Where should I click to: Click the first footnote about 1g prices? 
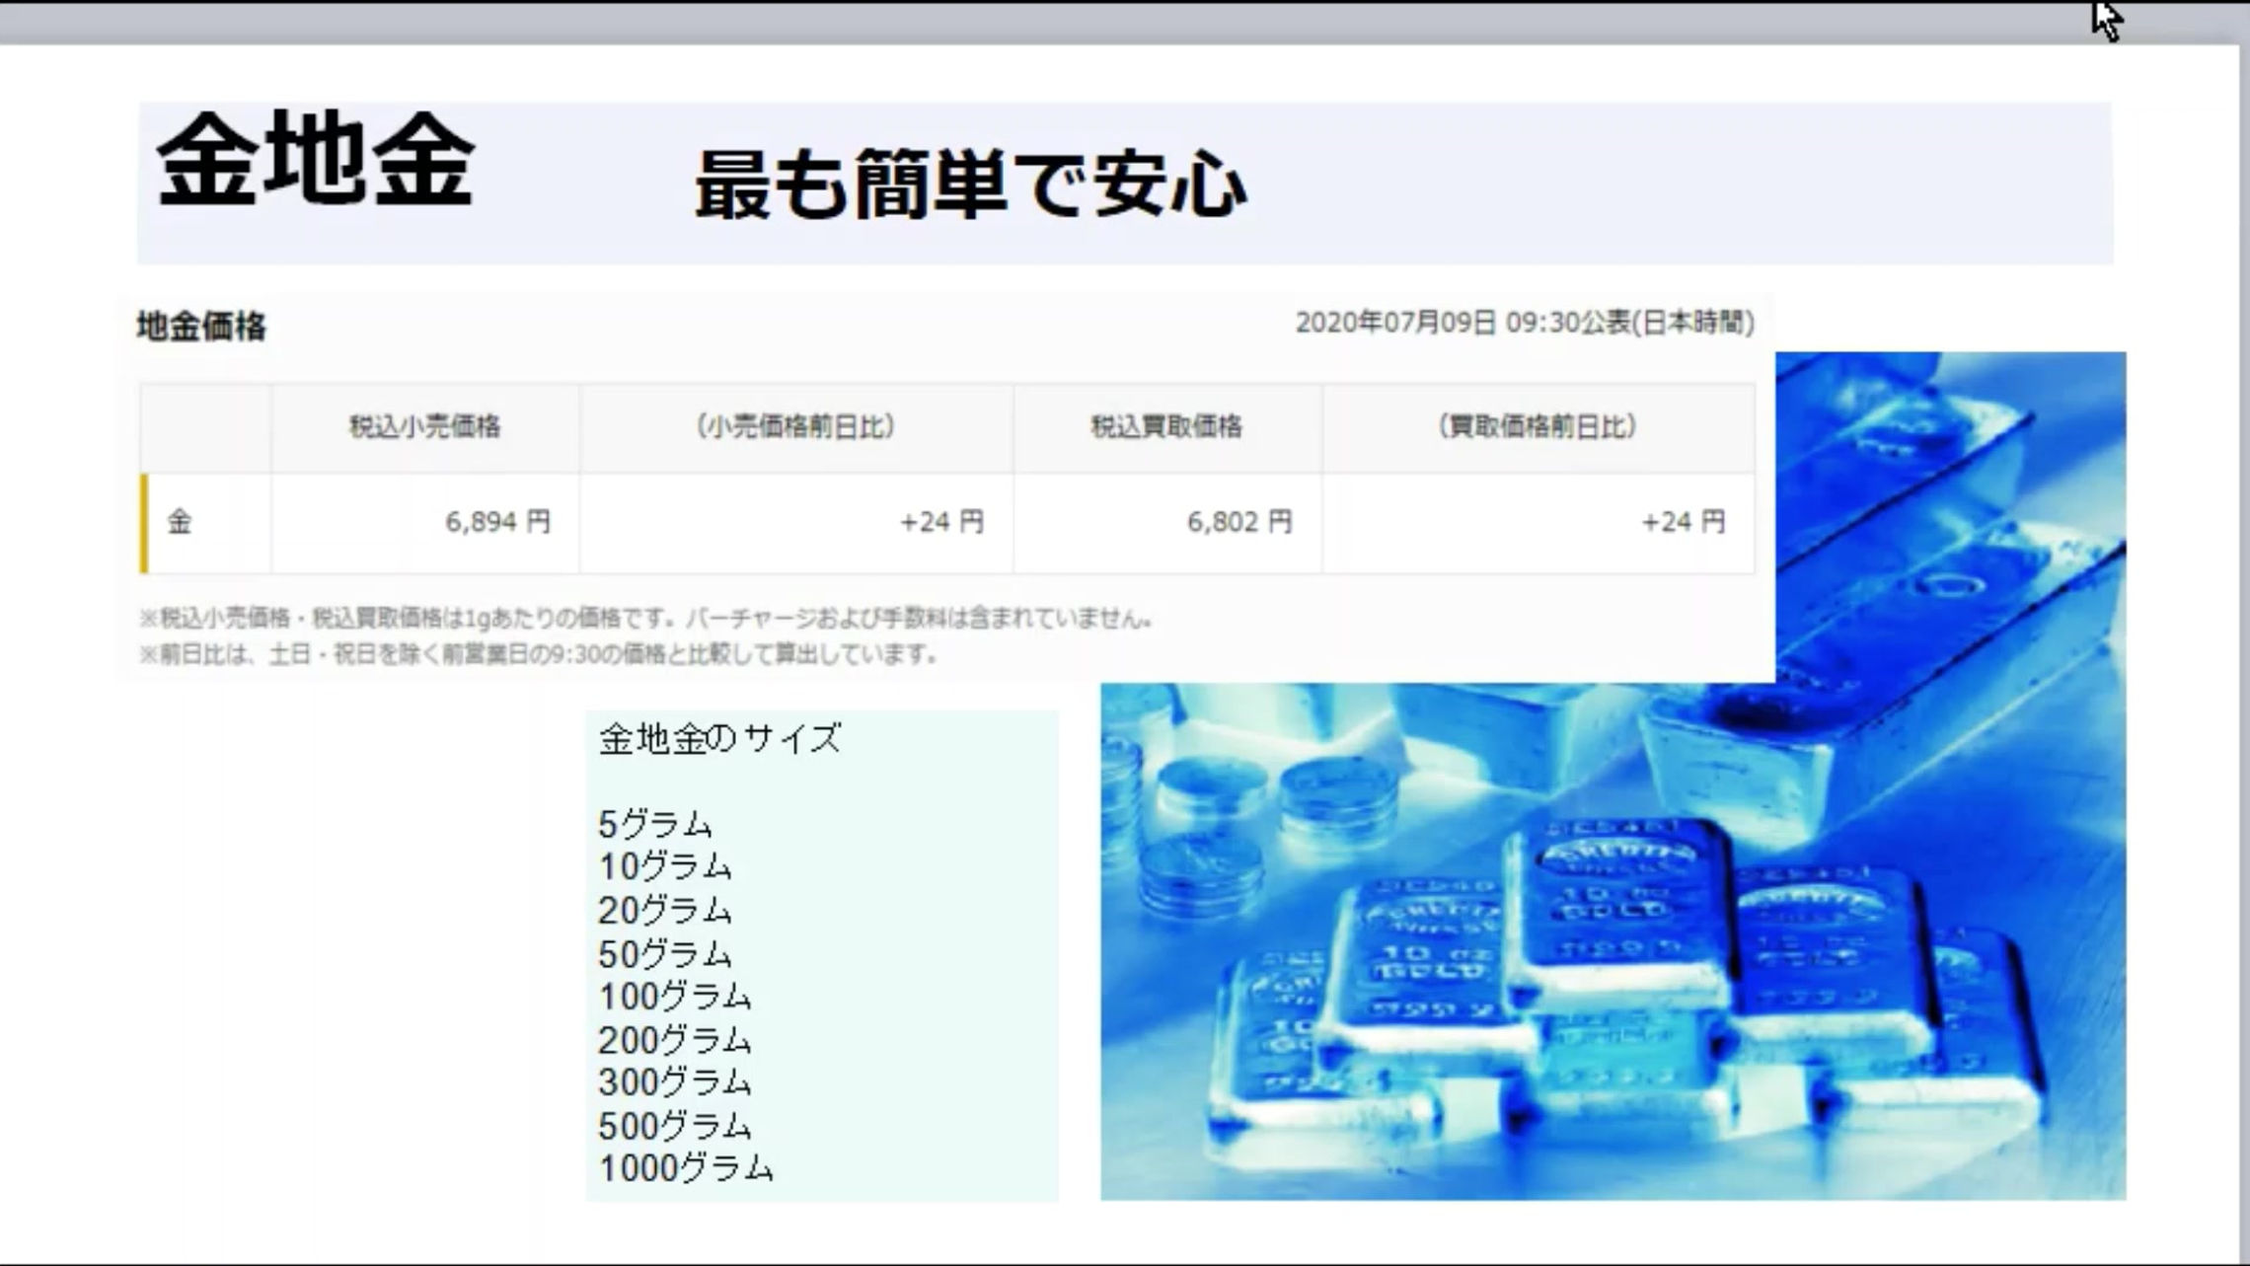(645, 619)
